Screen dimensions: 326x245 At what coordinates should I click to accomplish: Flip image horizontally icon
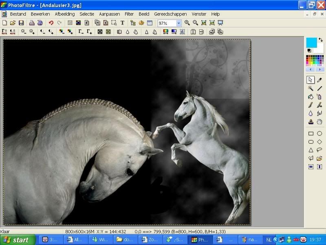(193, 32)
